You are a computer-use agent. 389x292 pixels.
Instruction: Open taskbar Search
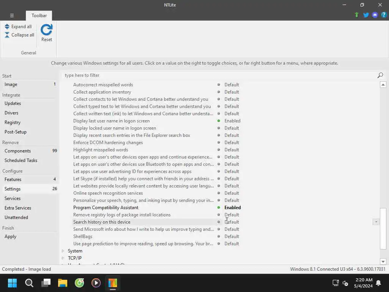coord(29,283)
